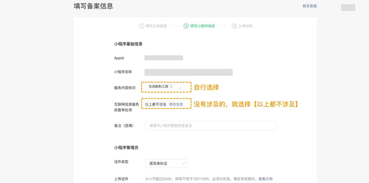Viewport: 369px width, 183px height.
Task: Remove the 生活服务/工具 tag via its × icon
Action: click(171, 86)
